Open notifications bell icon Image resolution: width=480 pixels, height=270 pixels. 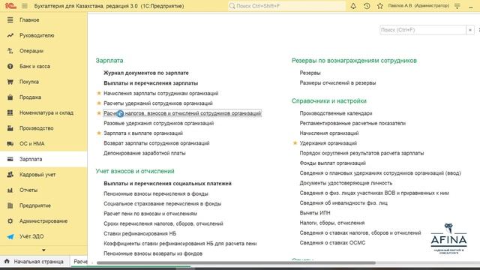coord(353,6)
